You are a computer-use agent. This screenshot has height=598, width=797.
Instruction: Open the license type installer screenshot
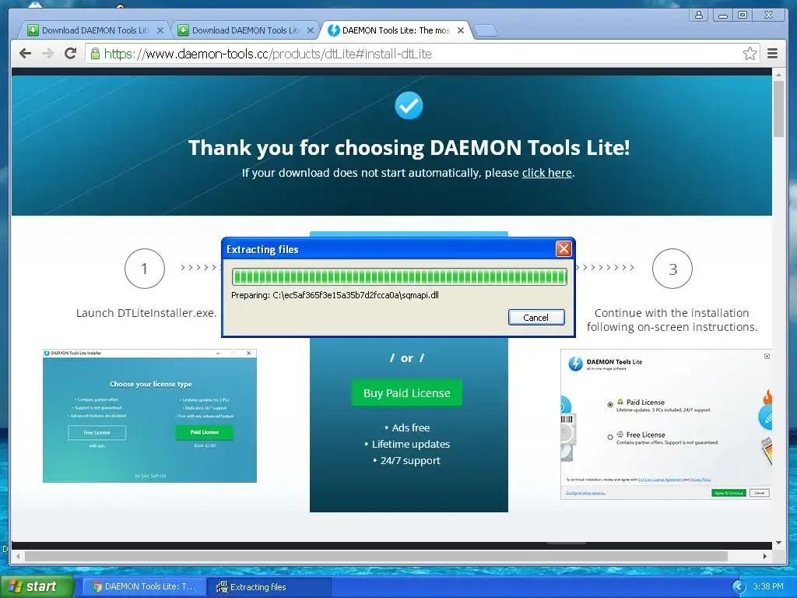point(150,416)
